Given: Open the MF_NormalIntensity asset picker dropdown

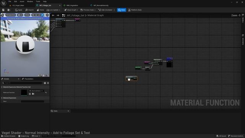Looking at the screenshot, I should (x=36, y=91).
